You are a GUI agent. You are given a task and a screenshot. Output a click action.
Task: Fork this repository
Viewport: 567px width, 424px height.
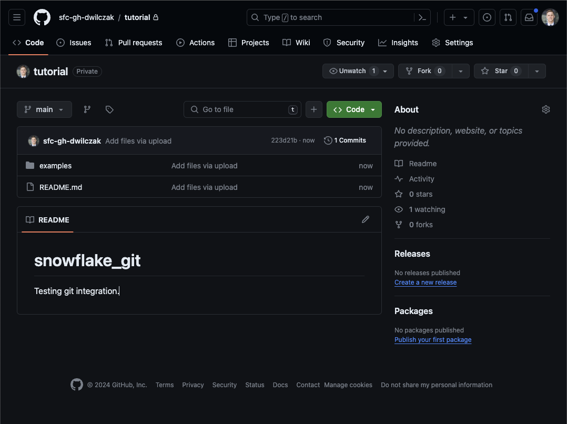(425, 71)
